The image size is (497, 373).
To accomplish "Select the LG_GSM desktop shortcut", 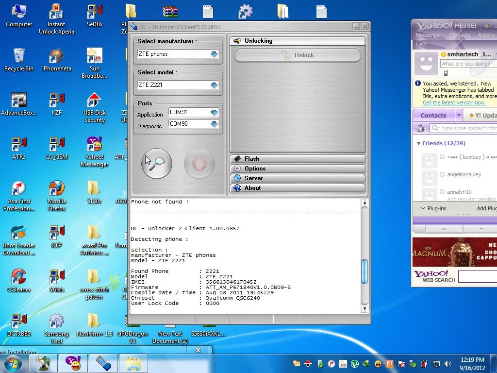I will [x=57, y=148].
